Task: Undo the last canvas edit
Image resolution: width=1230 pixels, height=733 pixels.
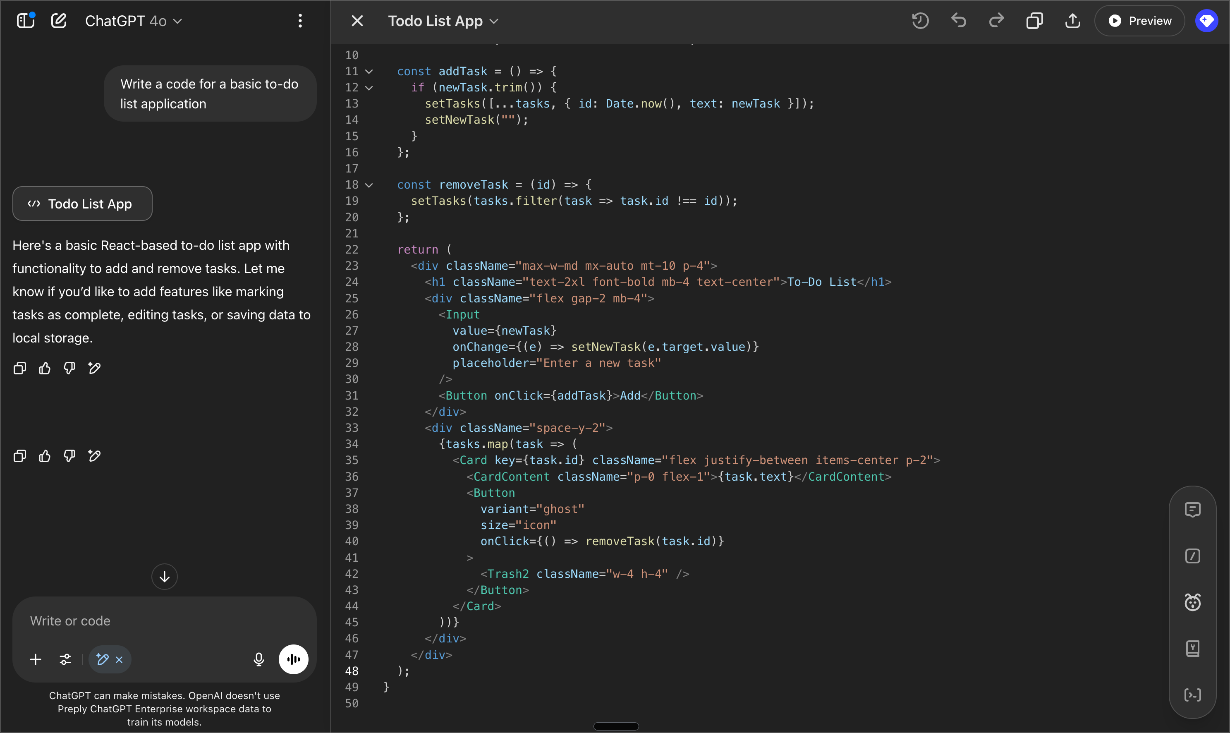Action: point(958,21)
